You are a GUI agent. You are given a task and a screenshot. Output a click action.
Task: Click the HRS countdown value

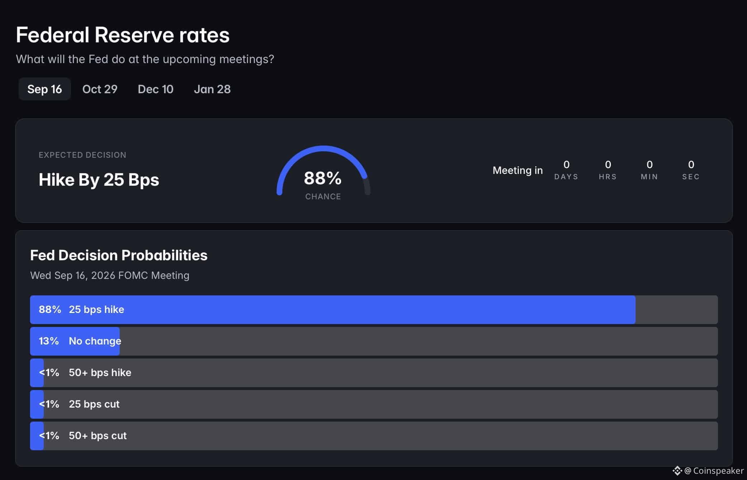608,165
